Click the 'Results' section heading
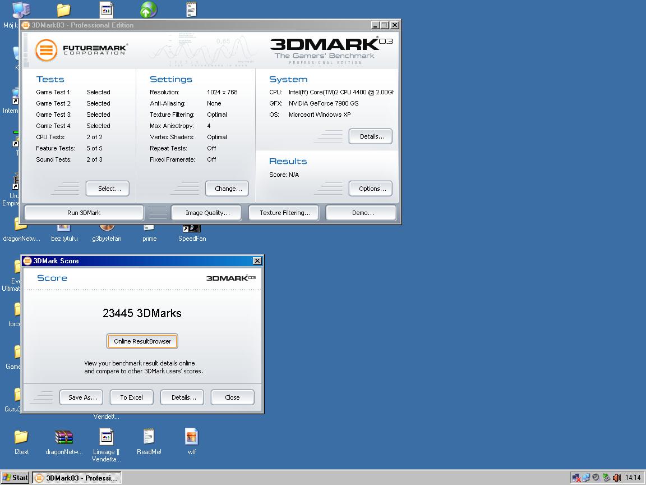 tap(288, 161)
